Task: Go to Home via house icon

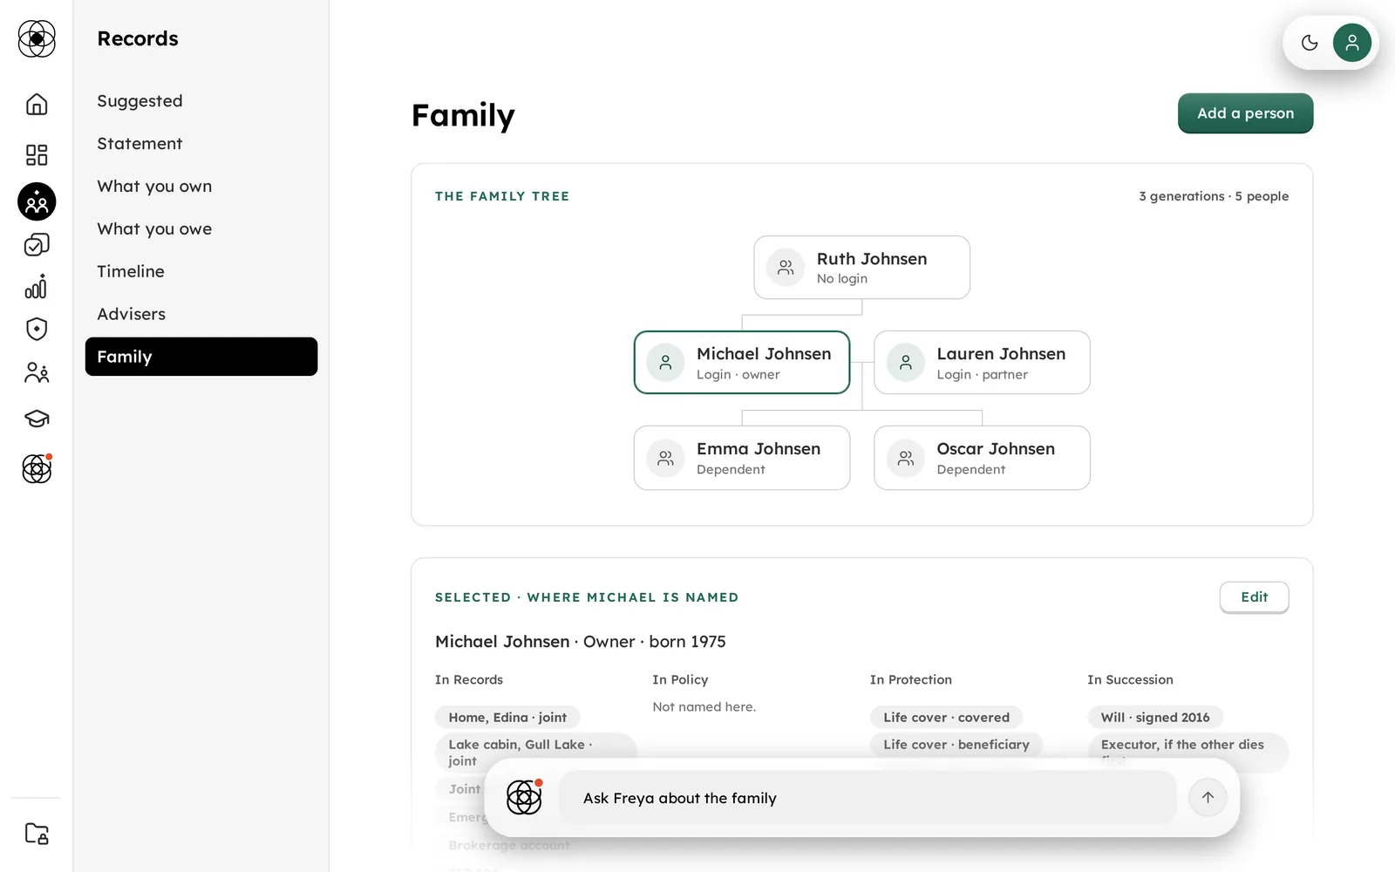Action: point(37,105)
